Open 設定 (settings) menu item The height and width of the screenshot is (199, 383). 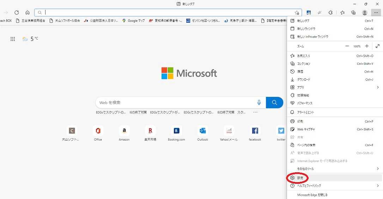pos(335,178)
